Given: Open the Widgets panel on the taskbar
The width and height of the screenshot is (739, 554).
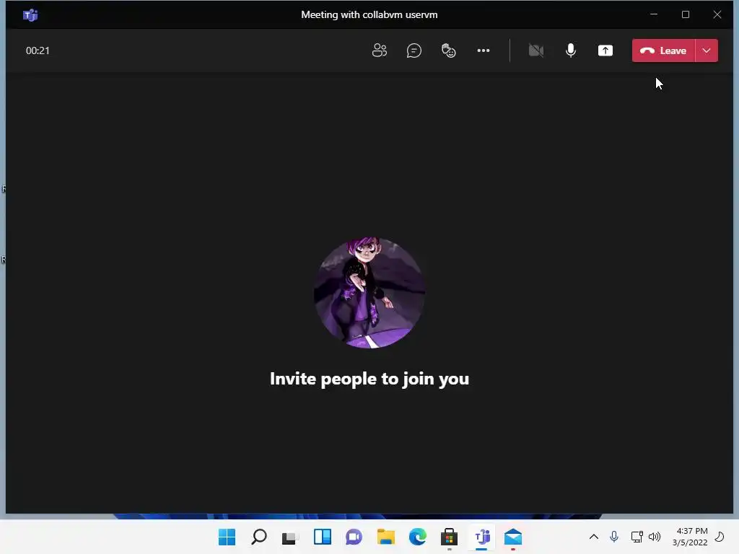Looking at the screenshot, I should pos(323,537).
